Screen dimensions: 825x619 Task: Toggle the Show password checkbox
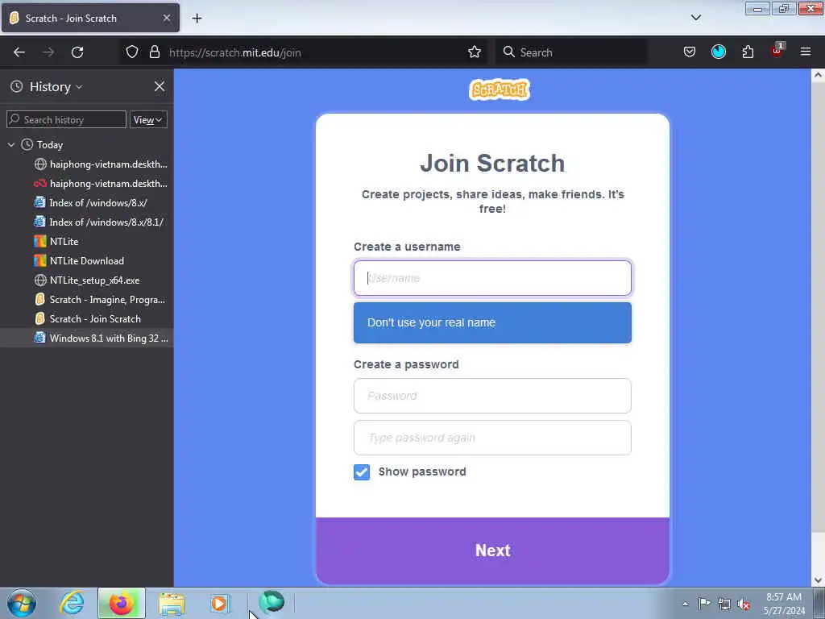[362, 472]
